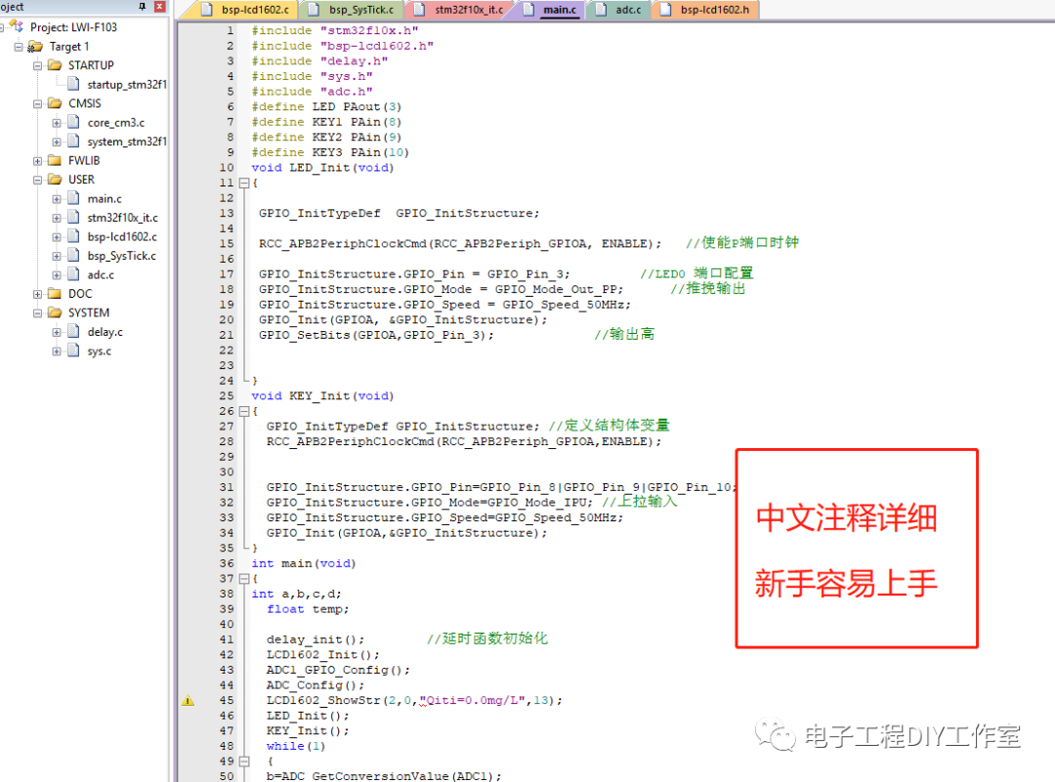Collapse the code block at line 11
The height and width of the screenshot is (782, 1055).
coord(242,182)
